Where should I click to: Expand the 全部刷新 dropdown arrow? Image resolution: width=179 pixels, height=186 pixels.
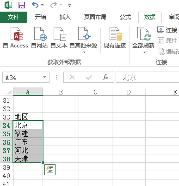coord(144,53)
